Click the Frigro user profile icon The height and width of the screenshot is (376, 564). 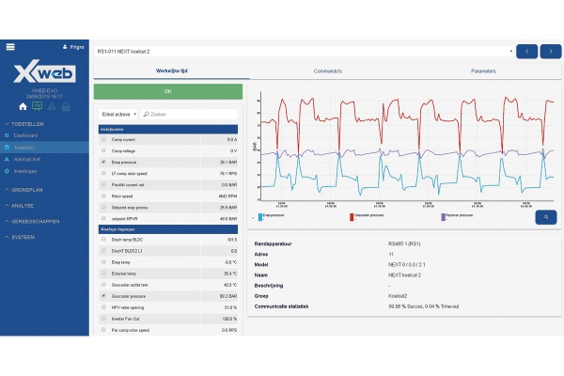tap(65, 47)
